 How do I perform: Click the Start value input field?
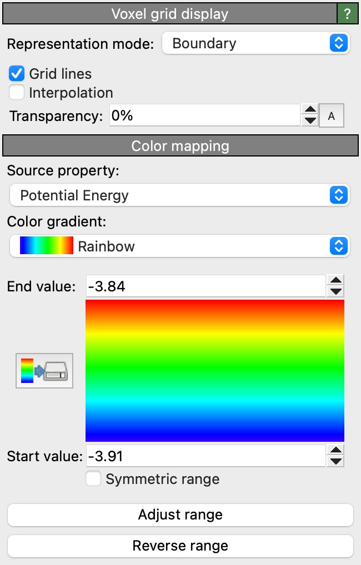point(204,456)
